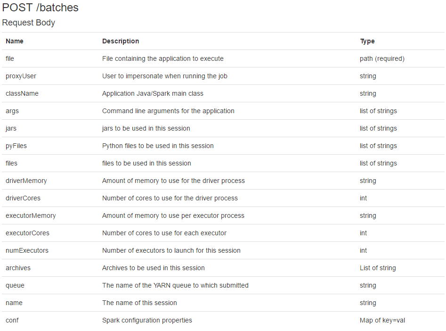The height and width of the screenshot is (331, 446).
Task: Select the Description column header
Action: 121,41
